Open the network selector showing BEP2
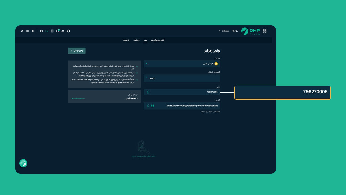Image resolution: width=346 pixels, height=195 pixels. (x=181, y=79)
